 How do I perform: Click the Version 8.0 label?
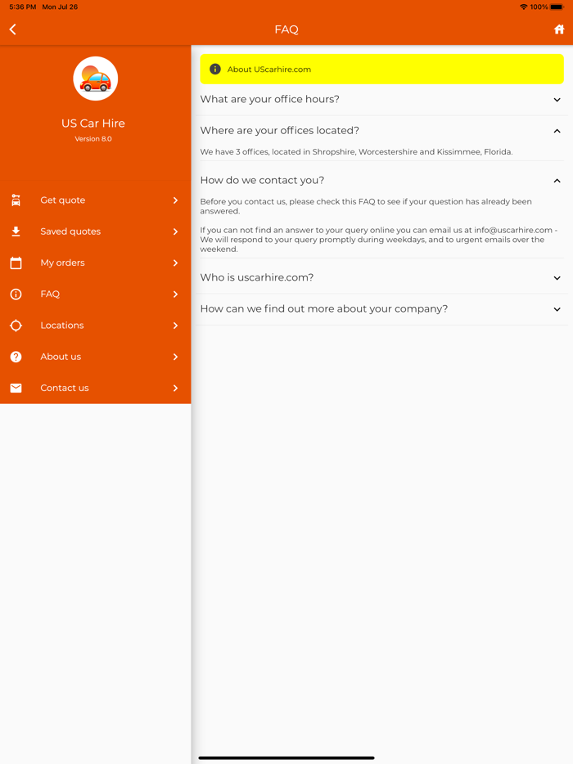(x=93, y=139)
